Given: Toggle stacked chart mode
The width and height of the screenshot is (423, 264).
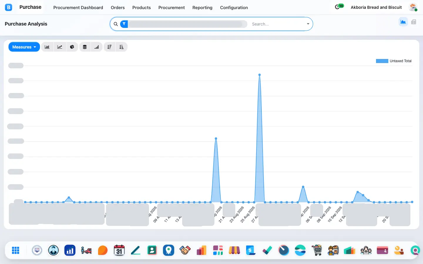Looking at the screenshot, I should click(x=85, y=47).
